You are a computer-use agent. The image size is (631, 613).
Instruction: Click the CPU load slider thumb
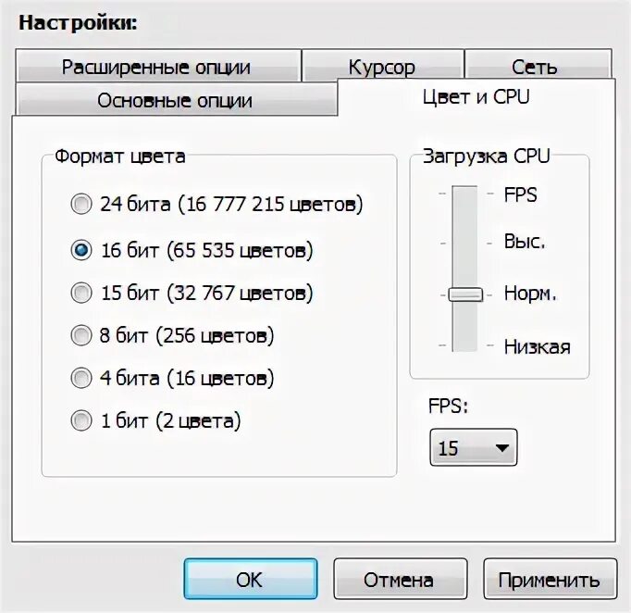point(465,294)
